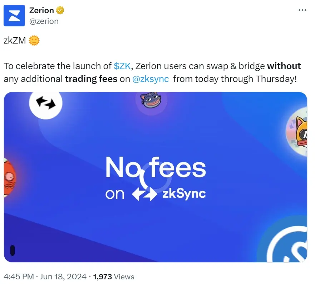Click the dark marker at image bottom-left
This screenshot has height=284, width=315.
[13, 251]
